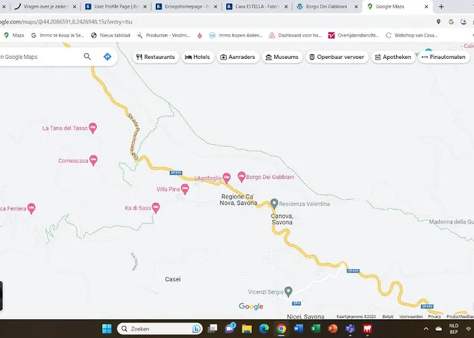Filter map by Aanraders
The height and width of the screenshot is (338, 474).
[x=238, y=57]
